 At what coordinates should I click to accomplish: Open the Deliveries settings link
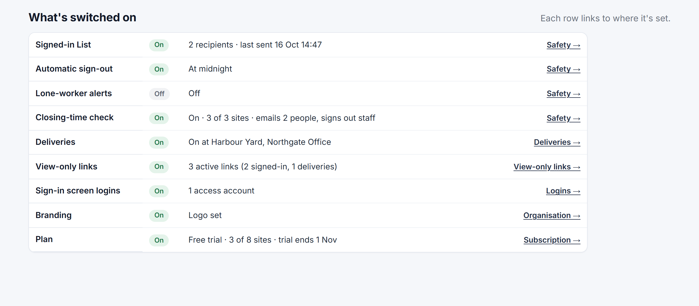coord(557,142)
